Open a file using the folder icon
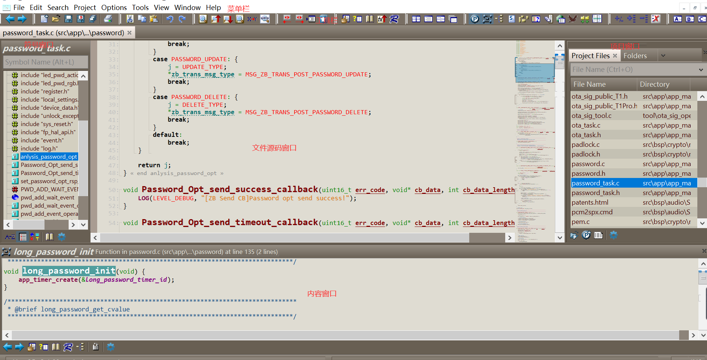The image size is (707, 360). [56, 19]
